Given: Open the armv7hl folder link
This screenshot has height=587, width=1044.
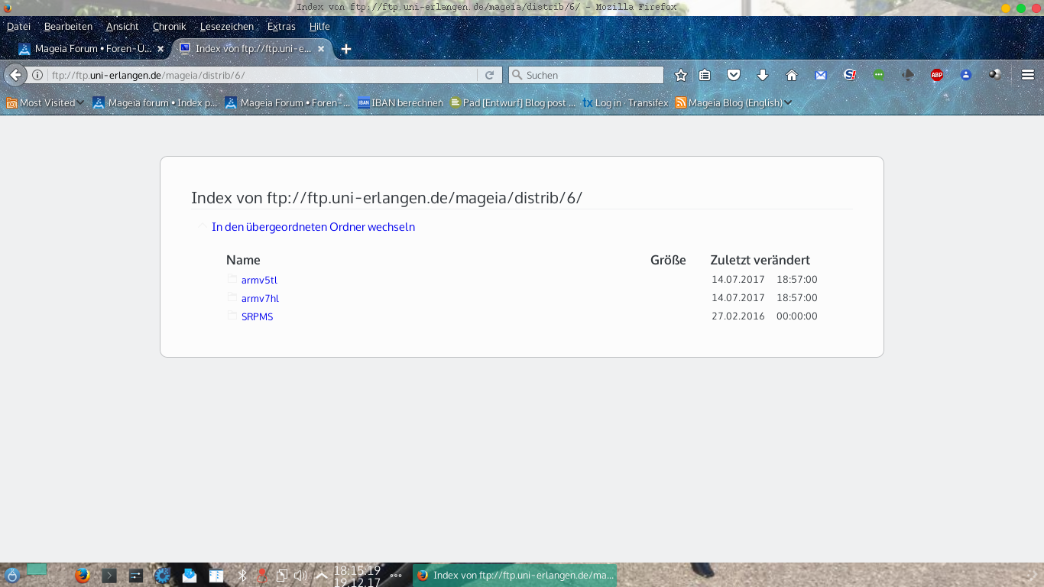Looking at the screenshot, I should (260, 298).
